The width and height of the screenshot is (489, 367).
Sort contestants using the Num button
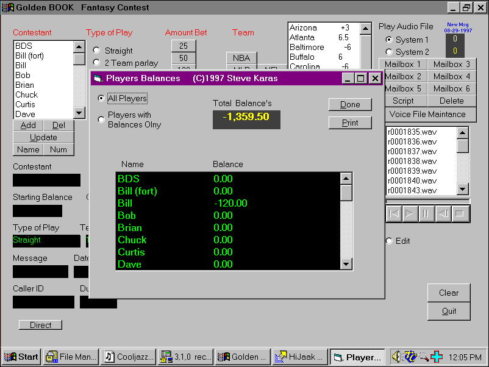(59, 150)
